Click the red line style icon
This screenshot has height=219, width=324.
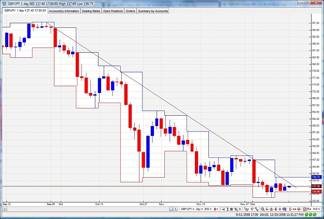(x=308, y=209)
